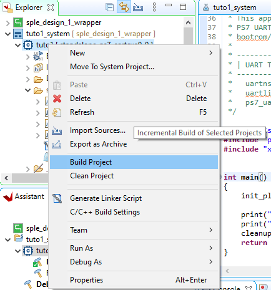
Task: Click scroll up arrow in Explorer
Action: click(188, 22)
